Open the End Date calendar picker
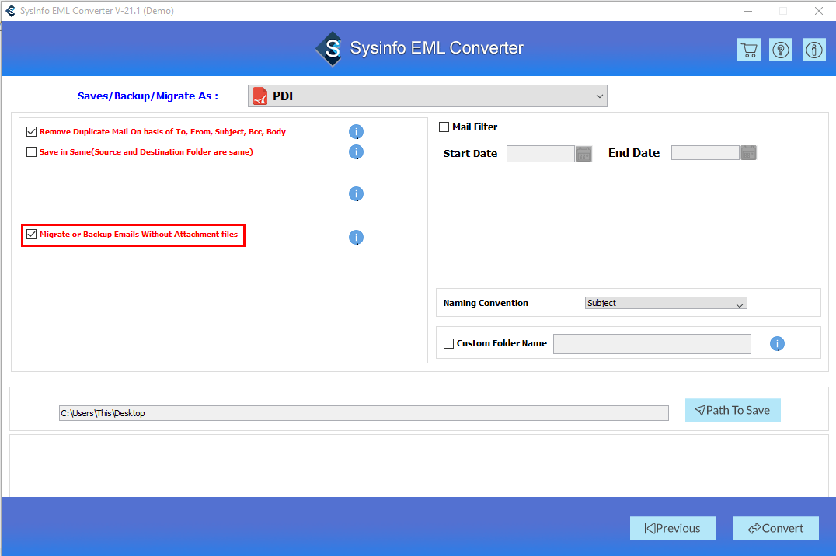The image size is (836, 556). click(748, 152)
